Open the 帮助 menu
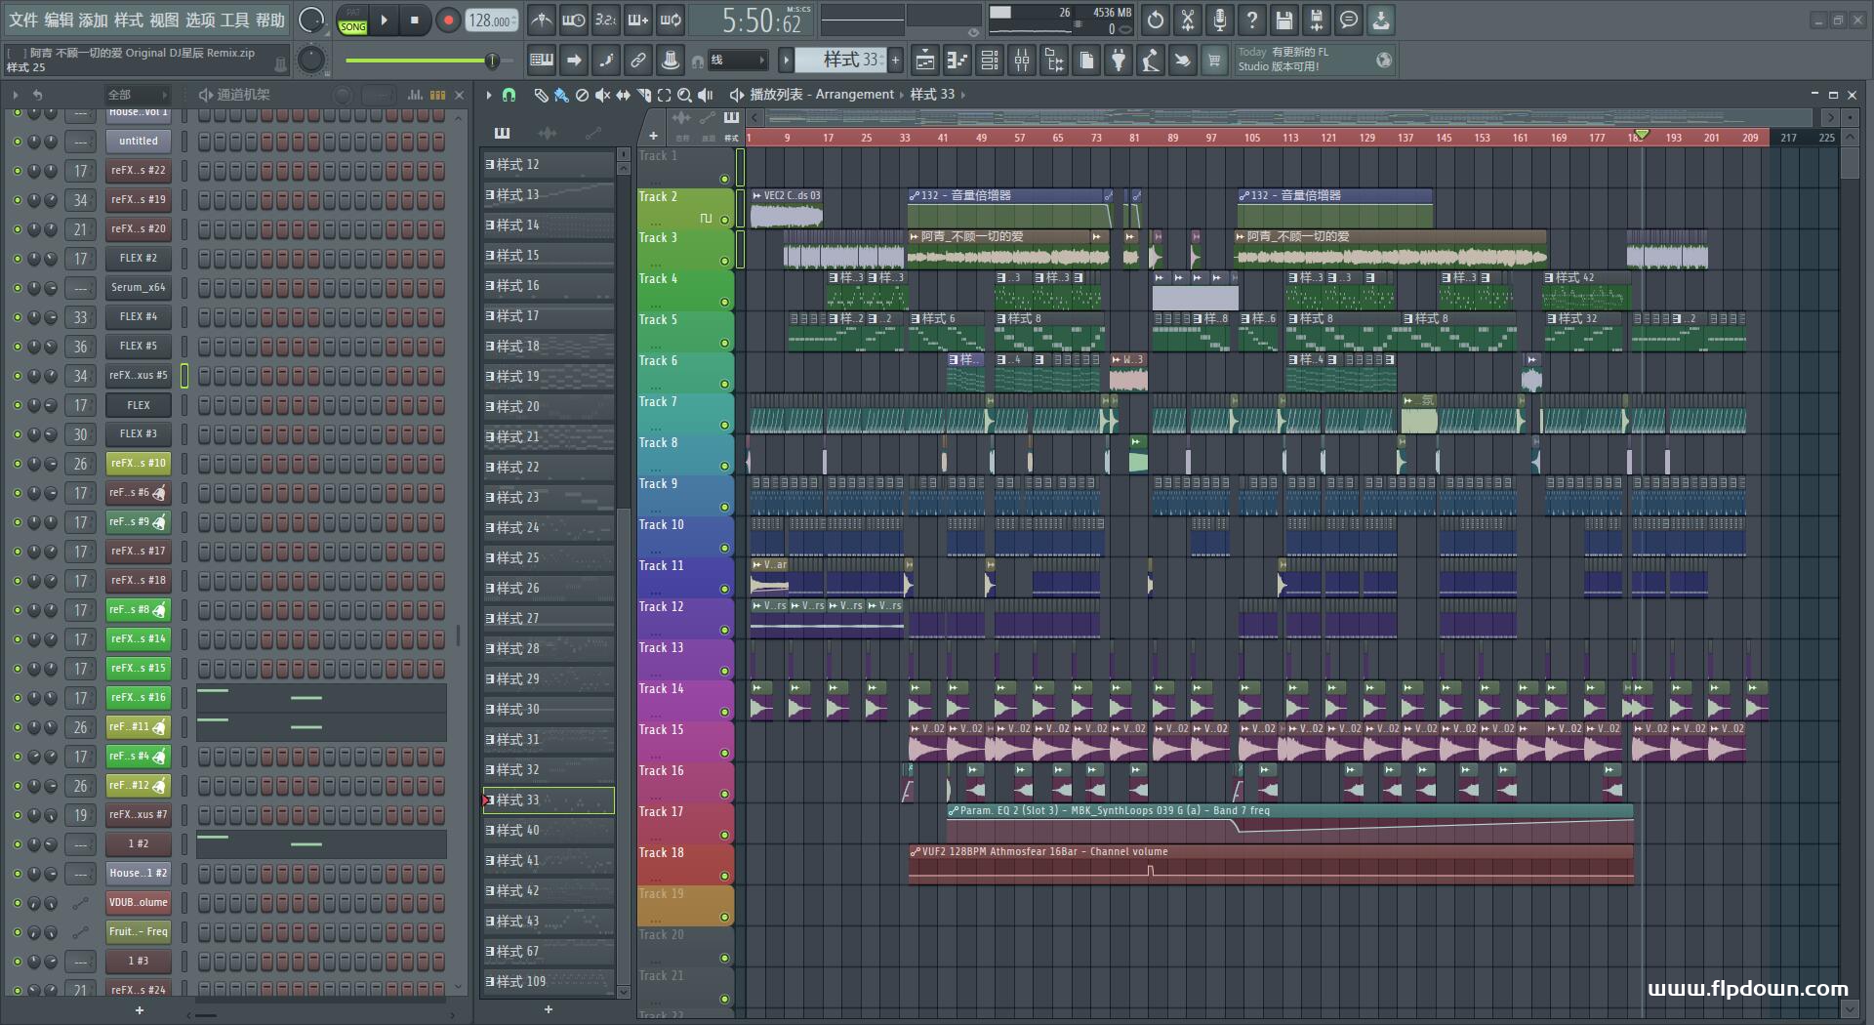 tap(270, 20)
